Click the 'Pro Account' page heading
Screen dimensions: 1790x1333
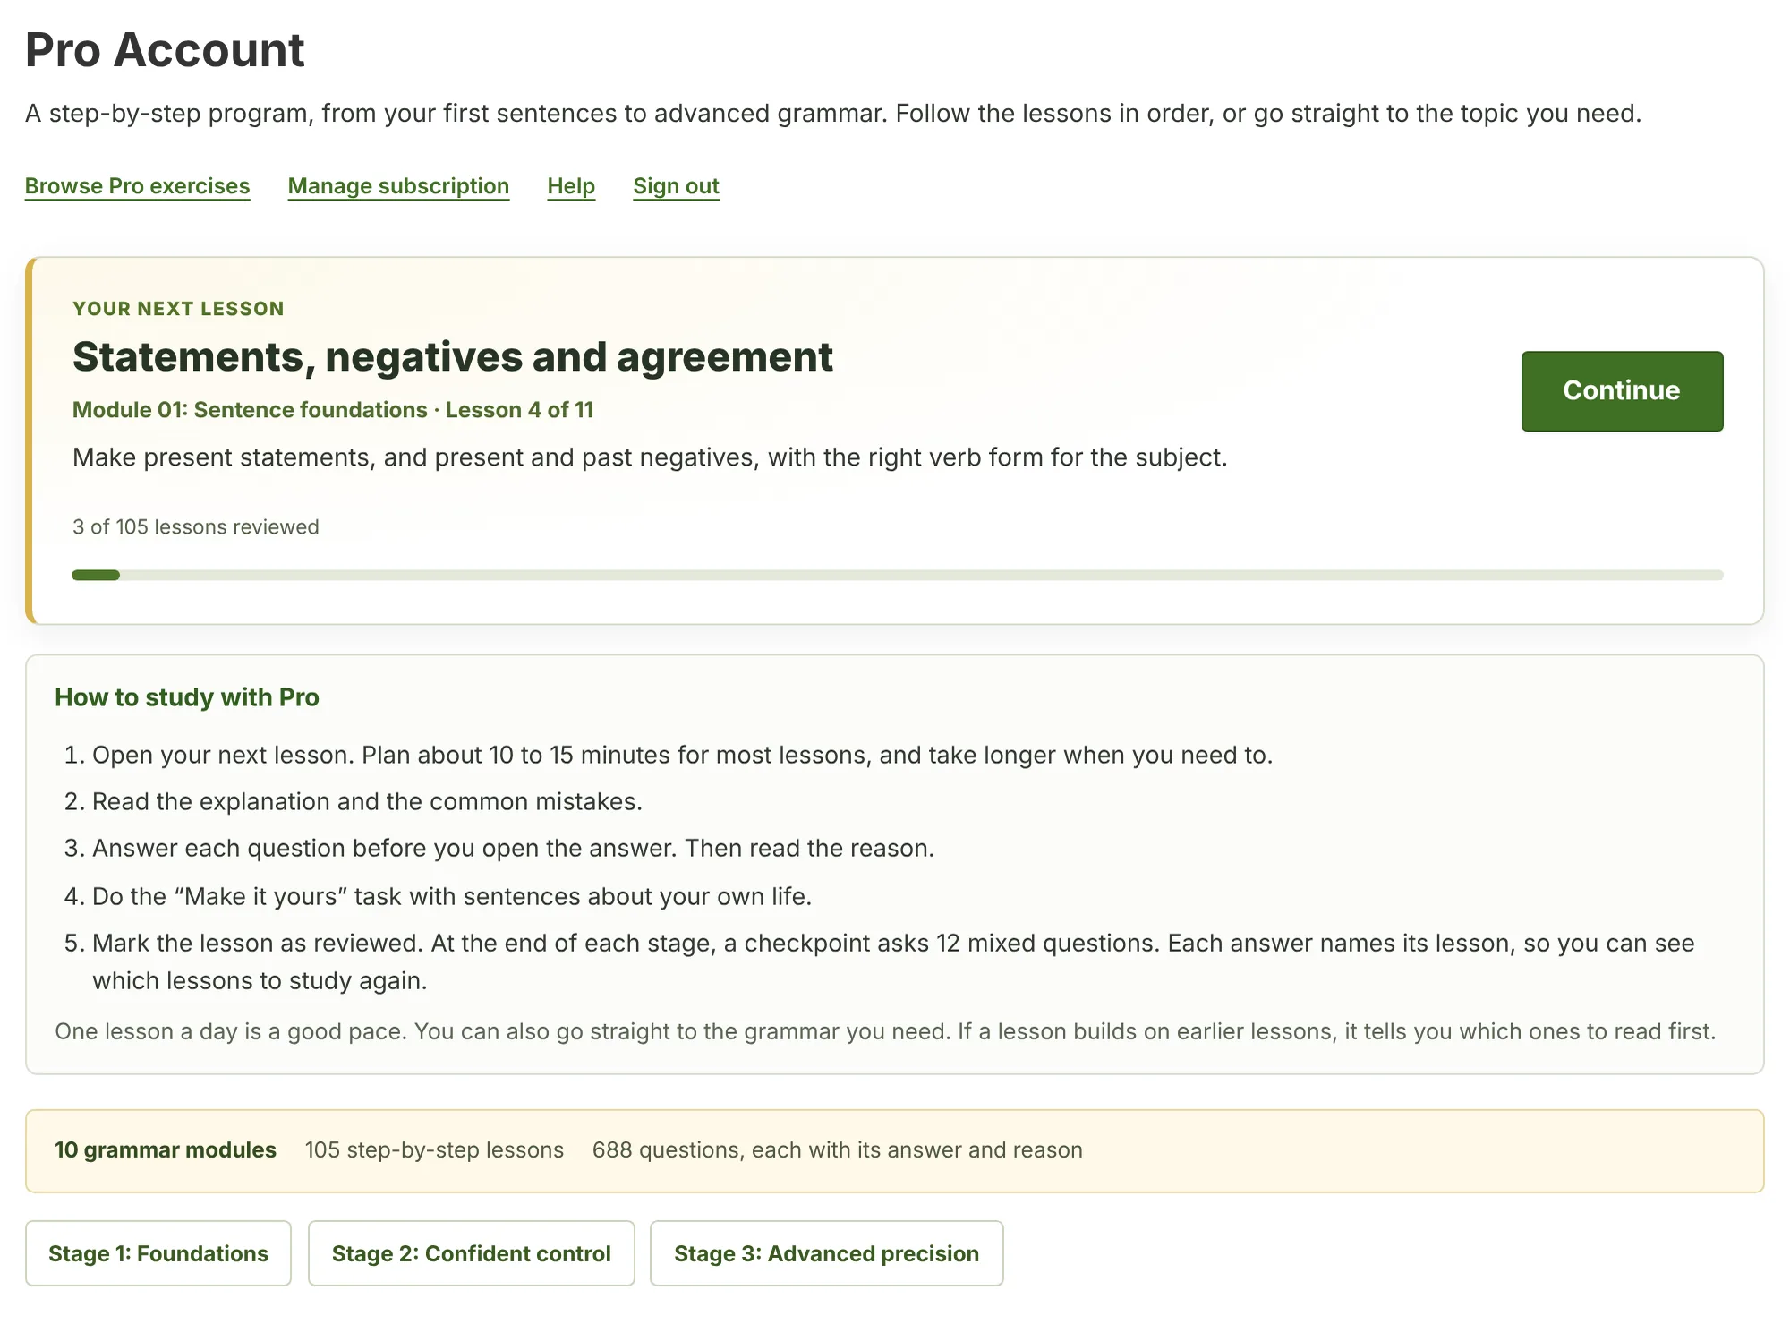(165, 50)
